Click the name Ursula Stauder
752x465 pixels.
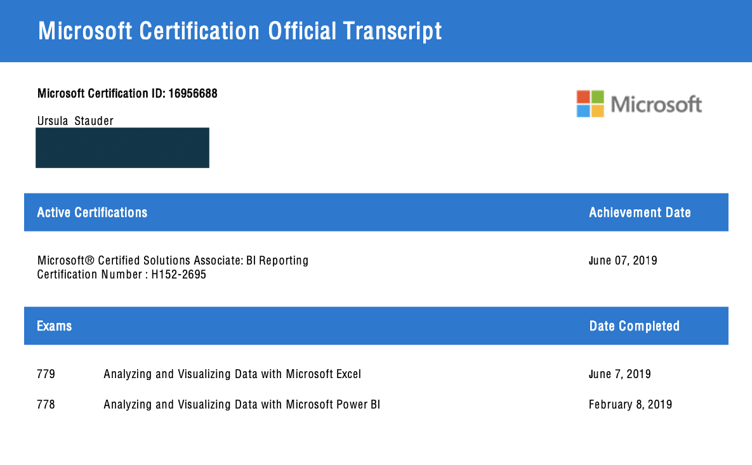(76, 121)
